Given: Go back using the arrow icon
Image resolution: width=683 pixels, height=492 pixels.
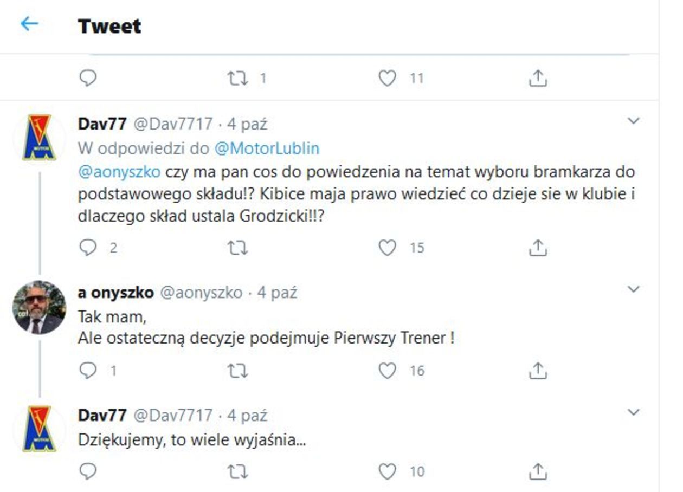Looking at the screenshot, I should 29,24.
